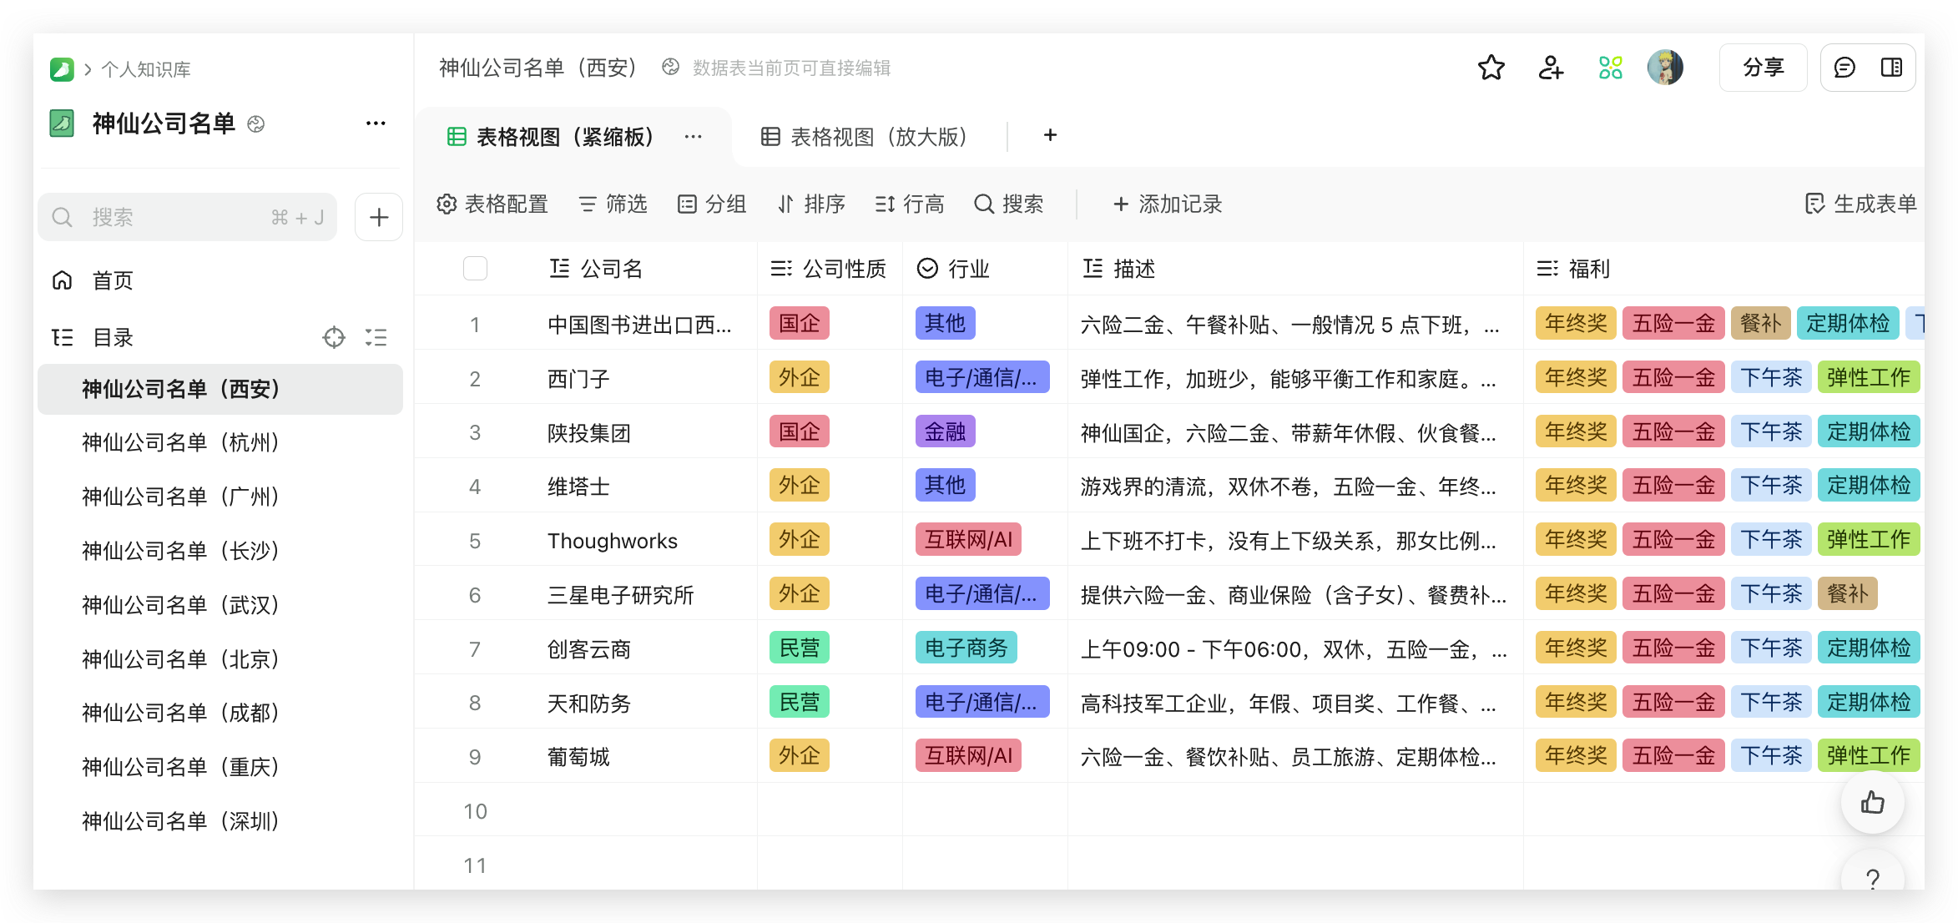Open the 行高 row height dropdown
Screen dimensions: 1958x923
pyautogui.click(x=910, y=204)
